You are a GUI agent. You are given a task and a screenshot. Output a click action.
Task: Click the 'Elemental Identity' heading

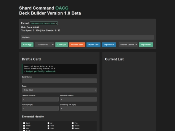click(33, 117)
